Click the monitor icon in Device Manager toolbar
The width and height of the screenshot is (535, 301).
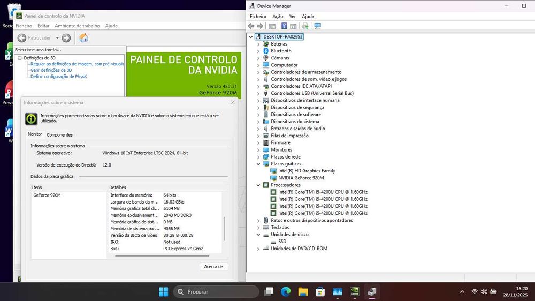[x=318, y=26]
